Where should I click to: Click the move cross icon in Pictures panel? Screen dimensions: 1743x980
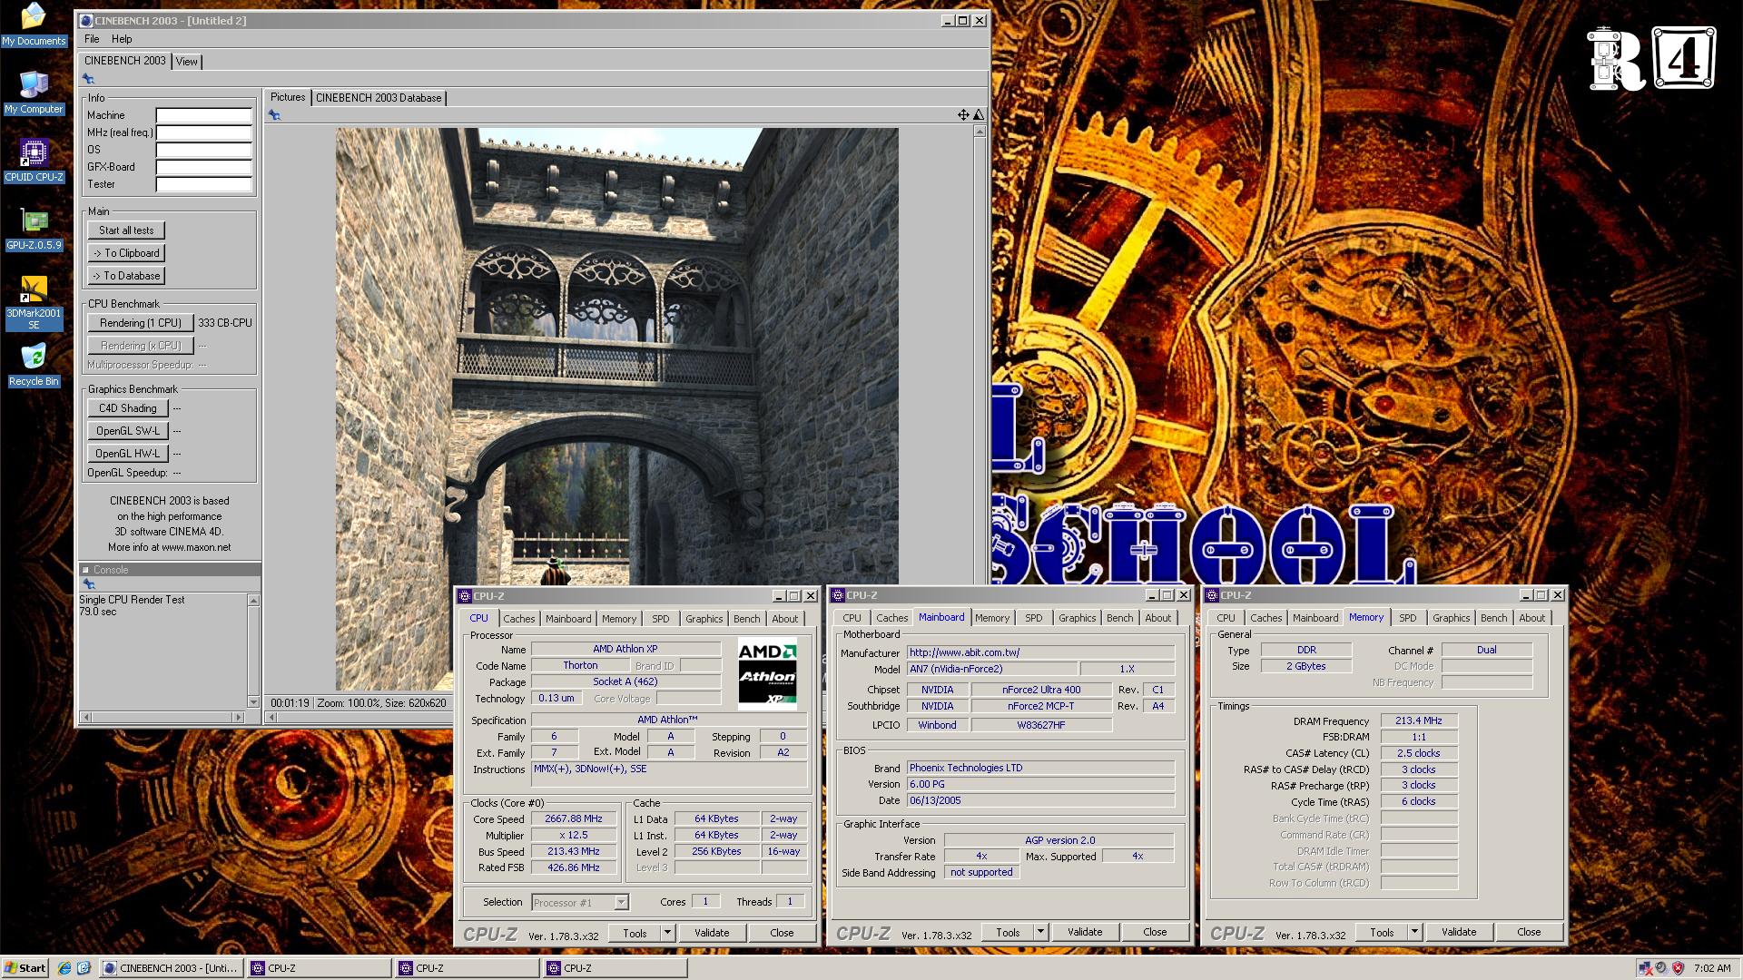[x=963, y=114]
